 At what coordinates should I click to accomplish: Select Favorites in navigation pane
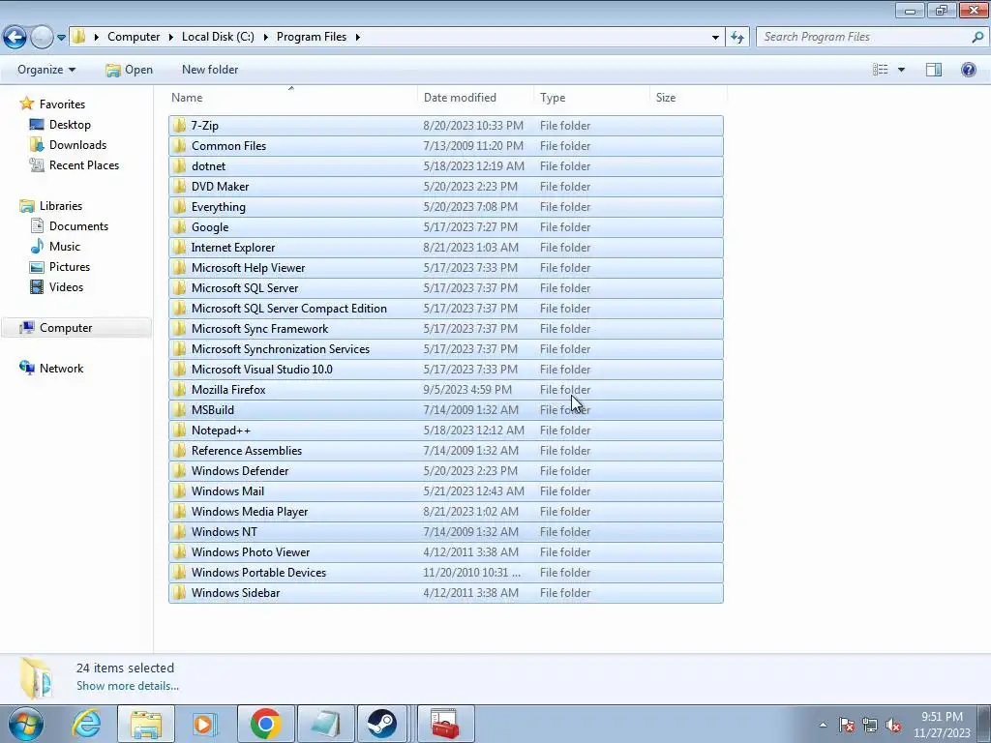click(62, 104)
